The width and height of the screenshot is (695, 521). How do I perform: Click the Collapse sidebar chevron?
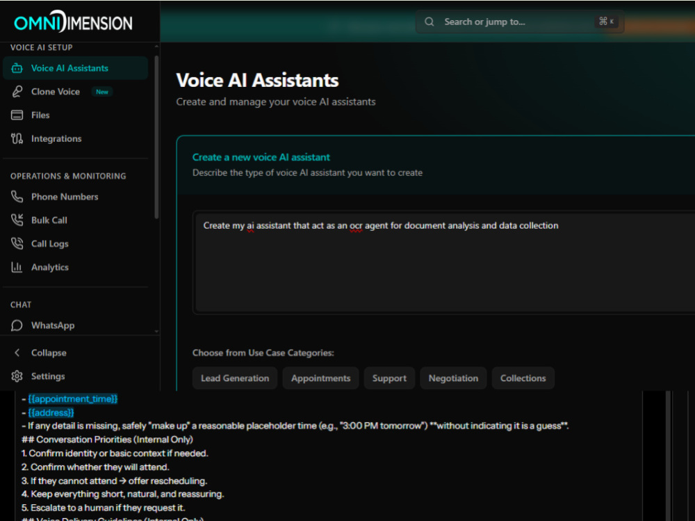point(17,353)
